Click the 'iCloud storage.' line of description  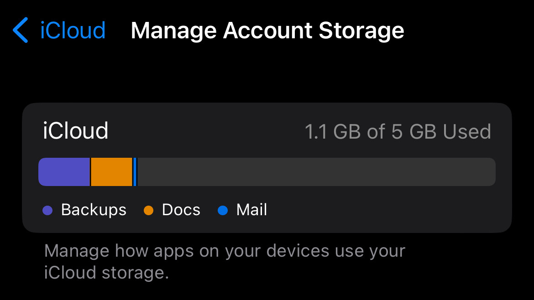[x=106, y=273]
